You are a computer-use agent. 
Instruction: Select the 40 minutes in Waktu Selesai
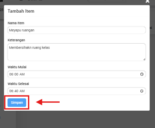coord(16,91)
